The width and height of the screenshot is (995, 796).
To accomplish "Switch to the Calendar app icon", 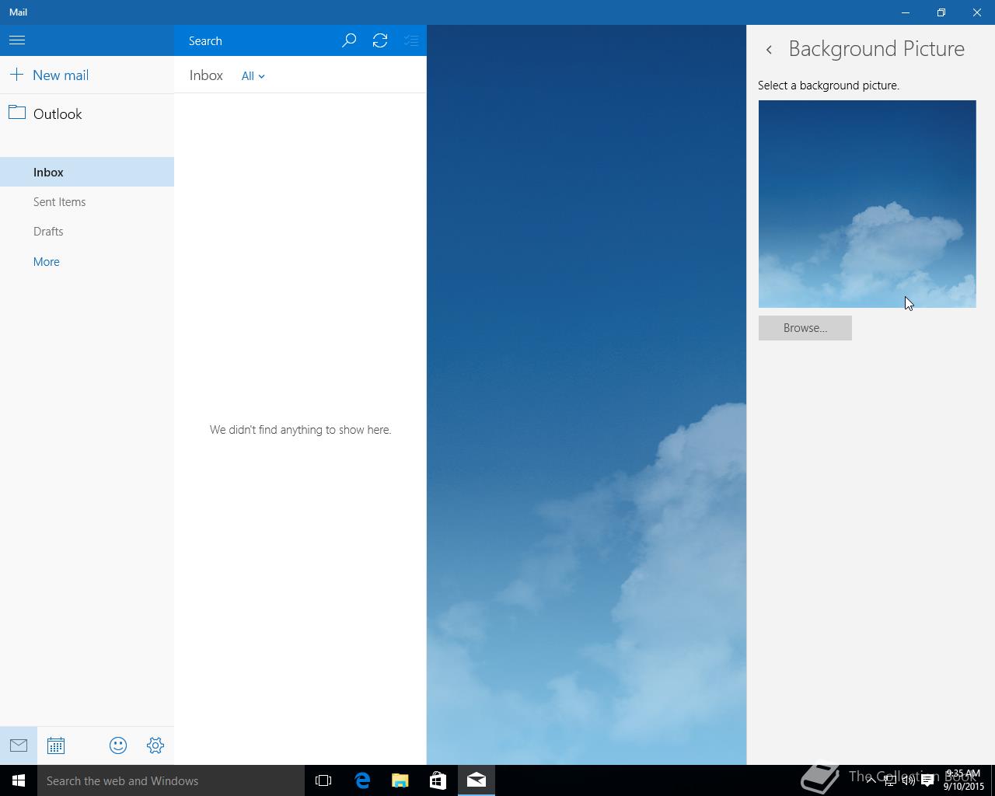I will [56, 745].
